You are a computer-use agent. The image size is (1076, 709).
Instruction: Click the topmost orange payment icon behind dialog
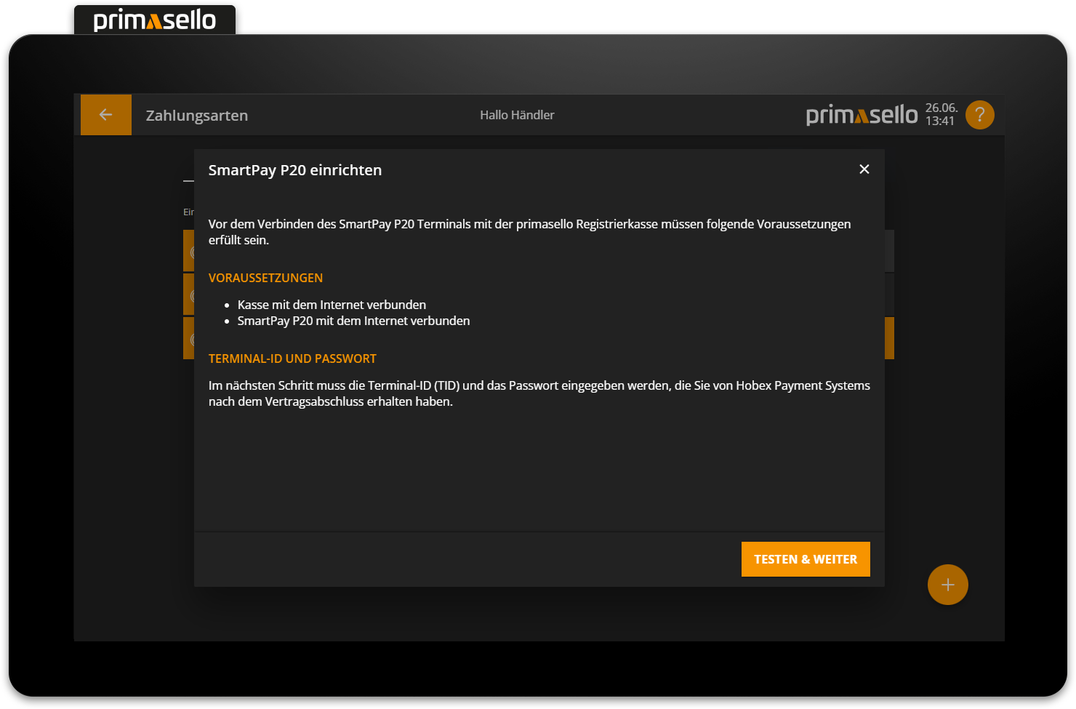(190, 250)
